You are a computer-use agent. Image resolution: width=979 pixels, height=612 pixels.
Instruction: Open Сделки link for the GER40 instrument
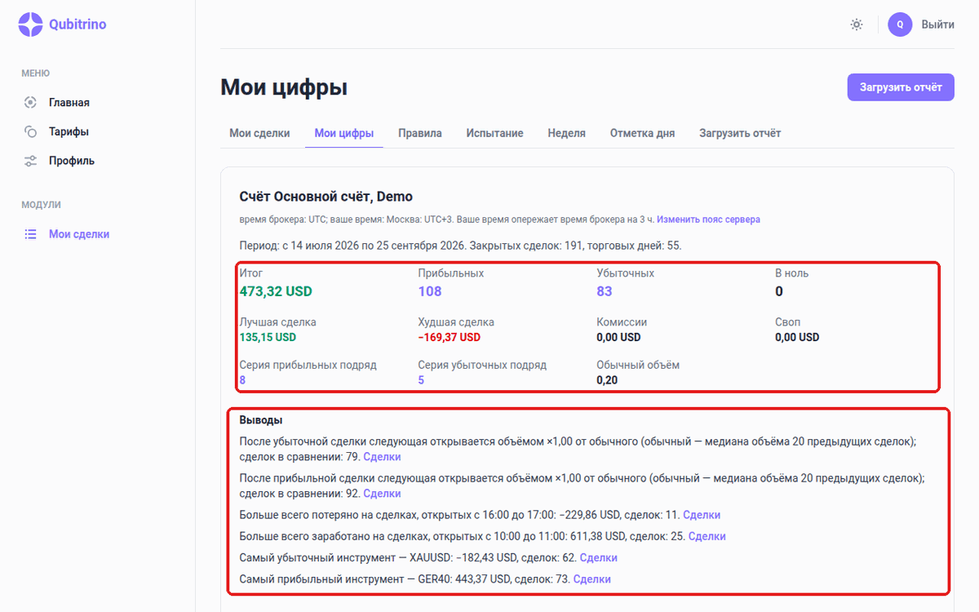pyautogui.click(x=592, y=579)
